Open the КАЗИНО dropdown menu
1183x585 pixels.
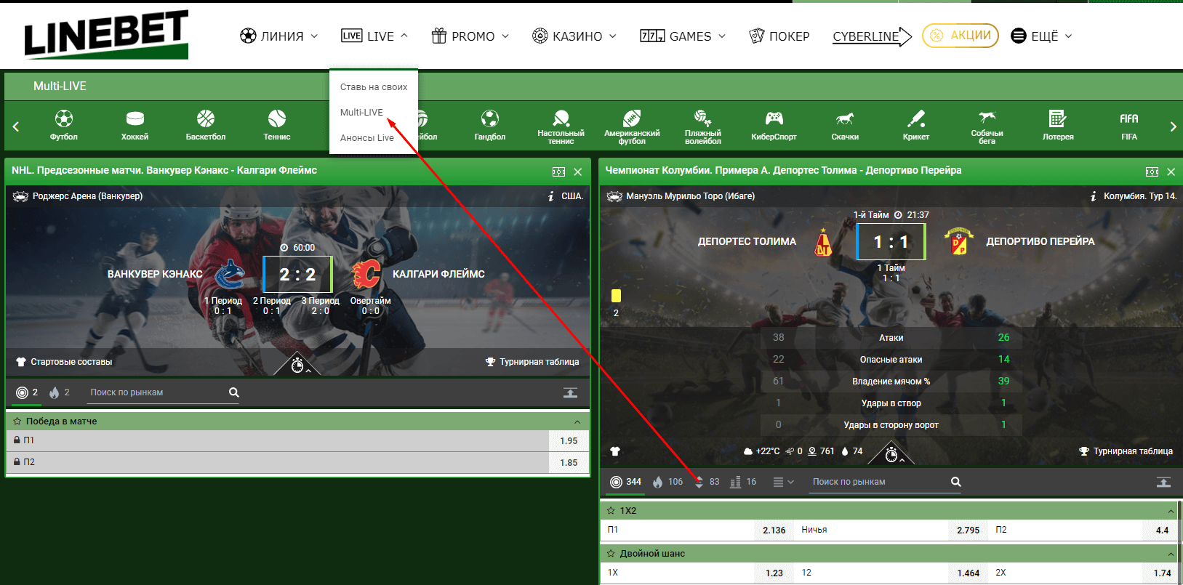574,36
